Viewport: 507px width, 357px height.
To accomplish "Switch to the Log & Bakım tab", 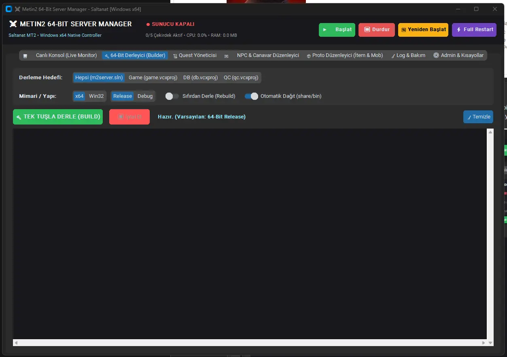I will (x=408, y=55).
